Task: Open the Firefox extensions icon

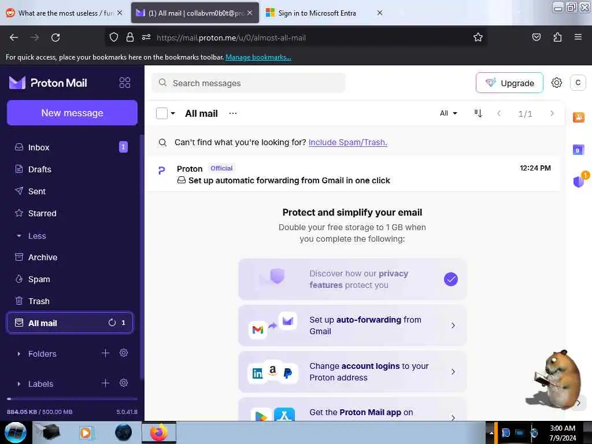Action: click(557, 38)
